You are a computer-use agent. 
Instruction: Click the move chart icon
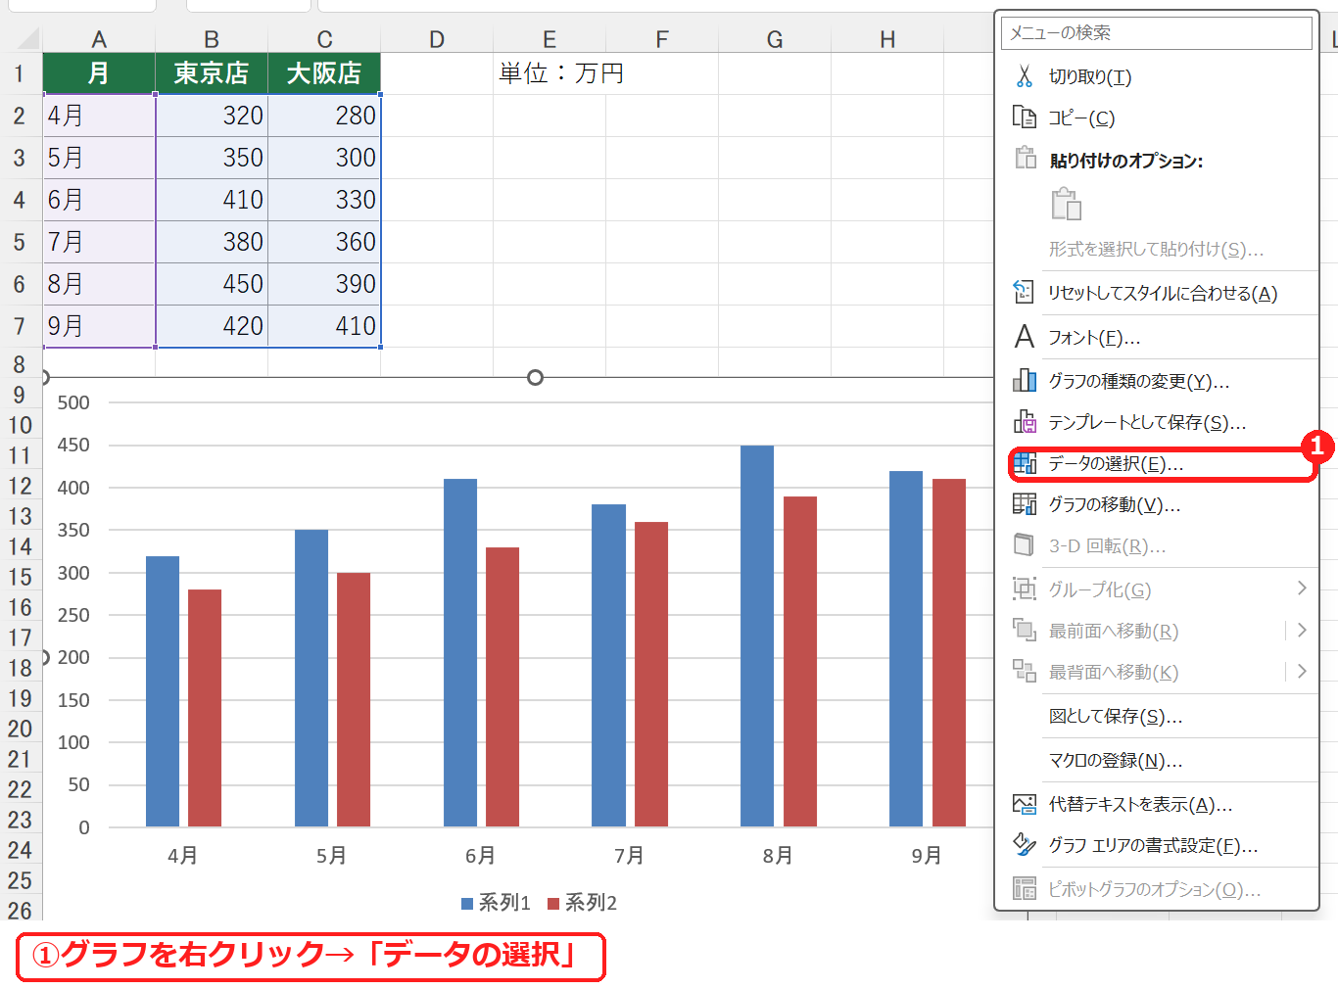(x=1025, y=503)
